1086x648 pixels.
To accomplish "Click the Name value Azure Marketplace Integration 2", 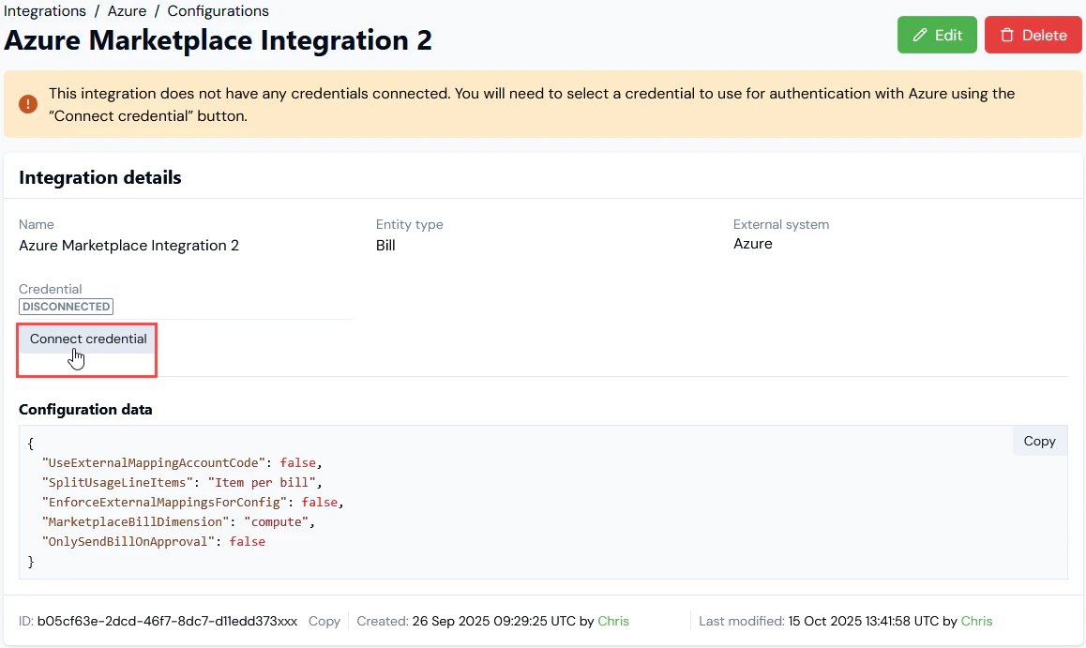I will [x=128, y=245].
